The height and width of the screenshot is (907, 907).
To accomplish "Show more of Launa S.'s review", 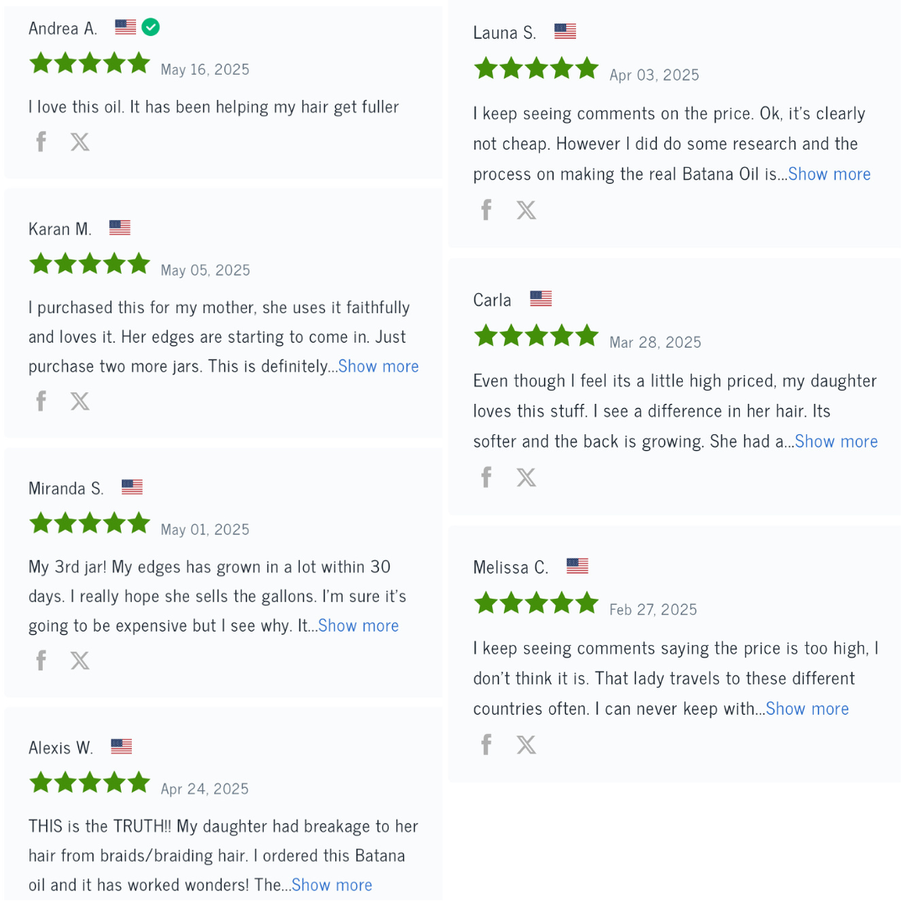I will [829, 174].
